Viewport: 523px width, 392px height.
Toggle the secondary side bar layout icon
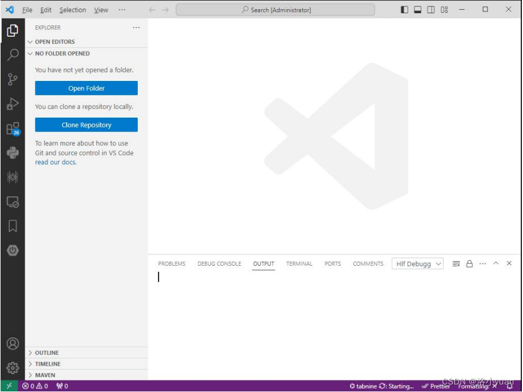coord(431,10)
